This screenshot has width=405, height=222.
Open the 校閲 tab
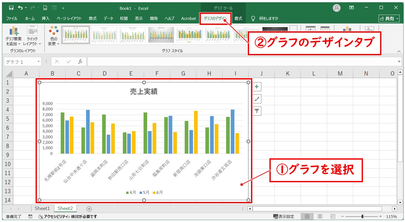124,18
